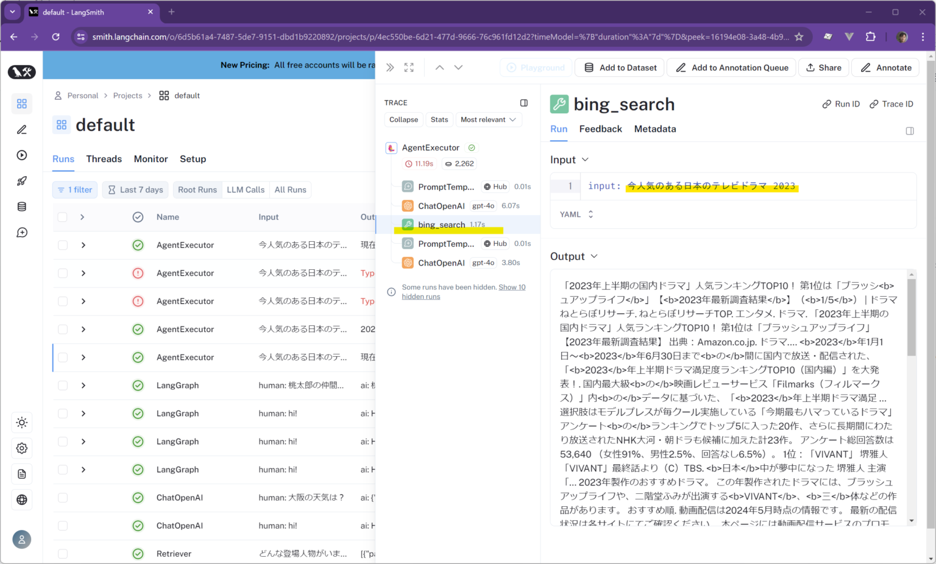Expand the first LangGraph run row
The width and height of the screenshot is (936, 564).
[x=83, y=385]
